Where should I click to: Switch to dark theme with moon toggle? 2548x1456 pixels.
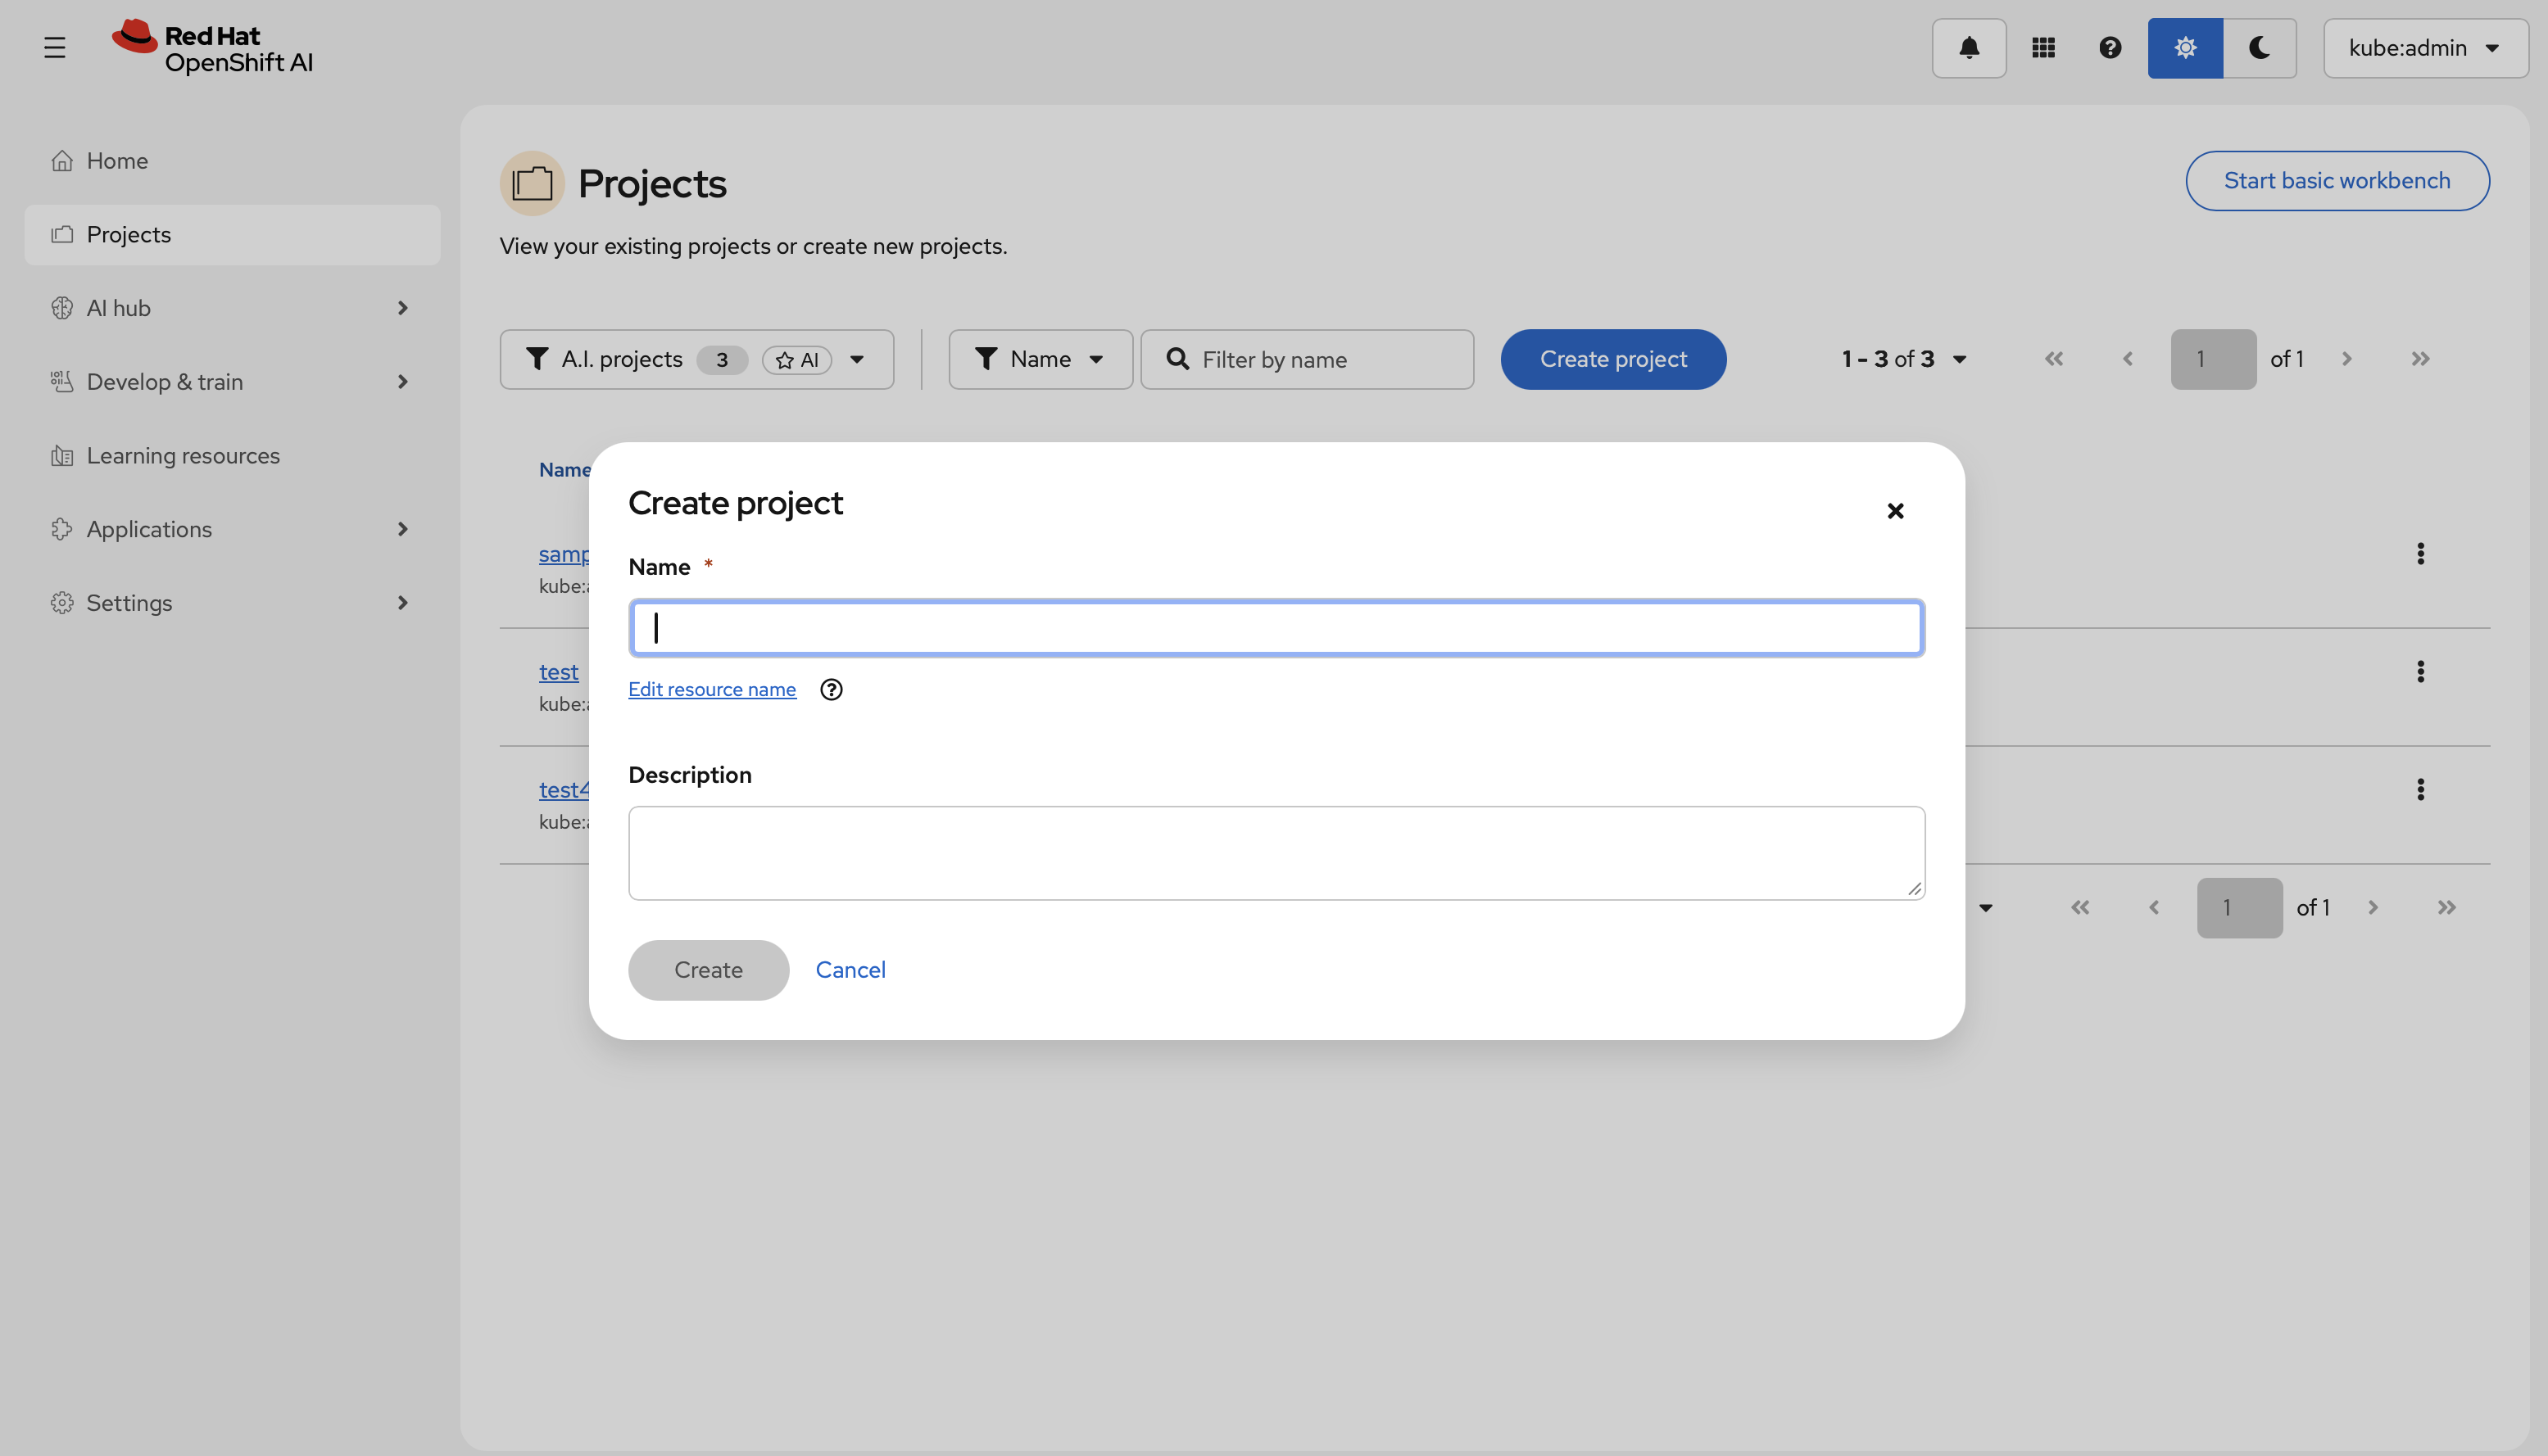coord(2259,48)
